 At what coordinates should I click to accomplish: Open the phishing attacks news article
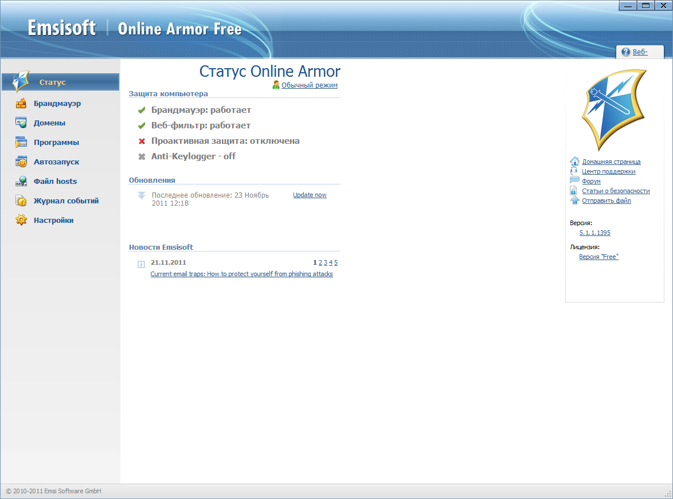point(242,274)
